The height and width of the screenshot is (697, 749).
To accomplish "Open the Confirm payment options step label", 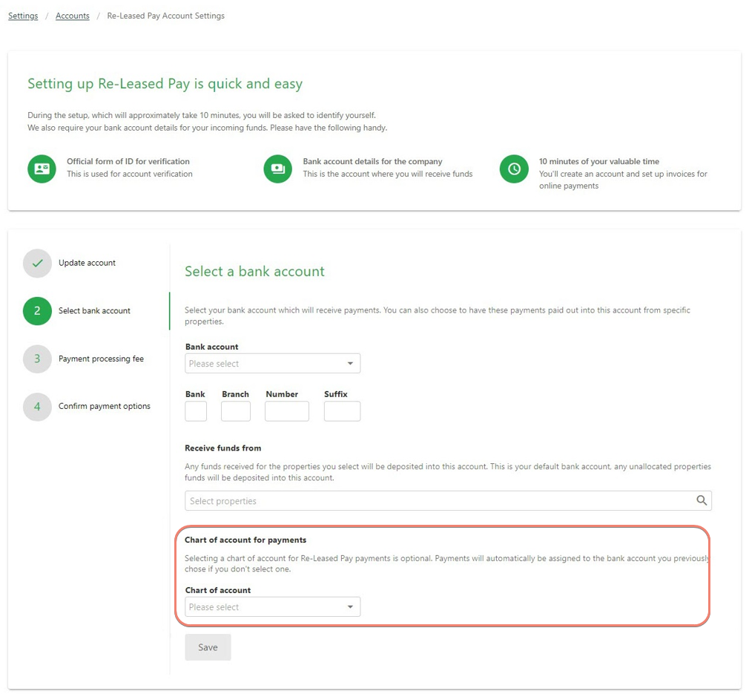I will [104, 406].
